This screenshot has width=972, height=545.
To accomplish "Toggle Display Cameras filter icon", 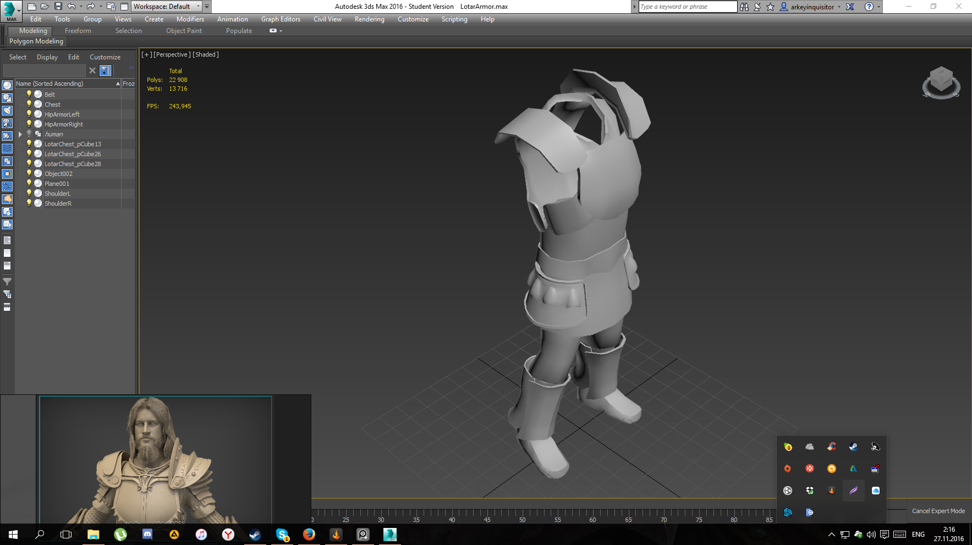I will tap(7, 123).
